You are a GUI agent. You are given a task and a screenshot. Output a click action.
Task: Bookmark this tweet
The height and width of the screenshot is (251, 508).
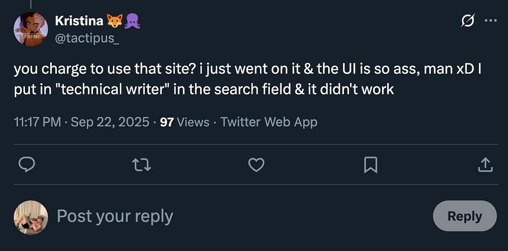coord(371,165)
